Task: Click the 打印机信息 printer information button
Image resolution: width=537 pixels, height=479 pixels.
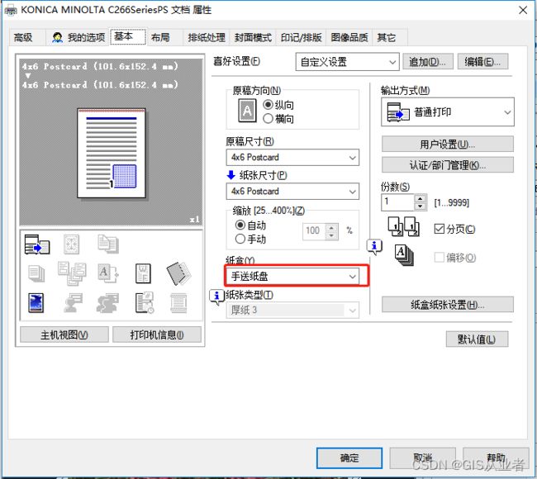Action: [157, 334]
